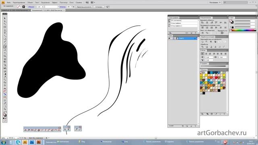Enable paragraph justify all lines
The height and width of the screenshot is (145, 258).
225,54
